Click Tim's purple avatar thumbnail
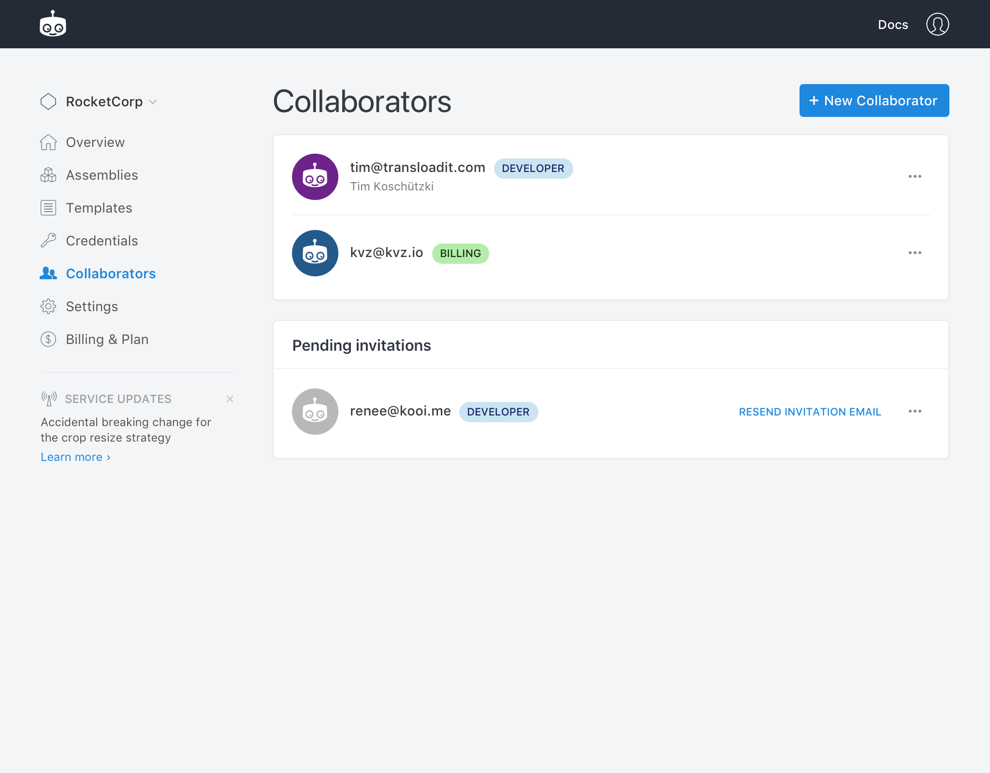 tap(315, 177)
